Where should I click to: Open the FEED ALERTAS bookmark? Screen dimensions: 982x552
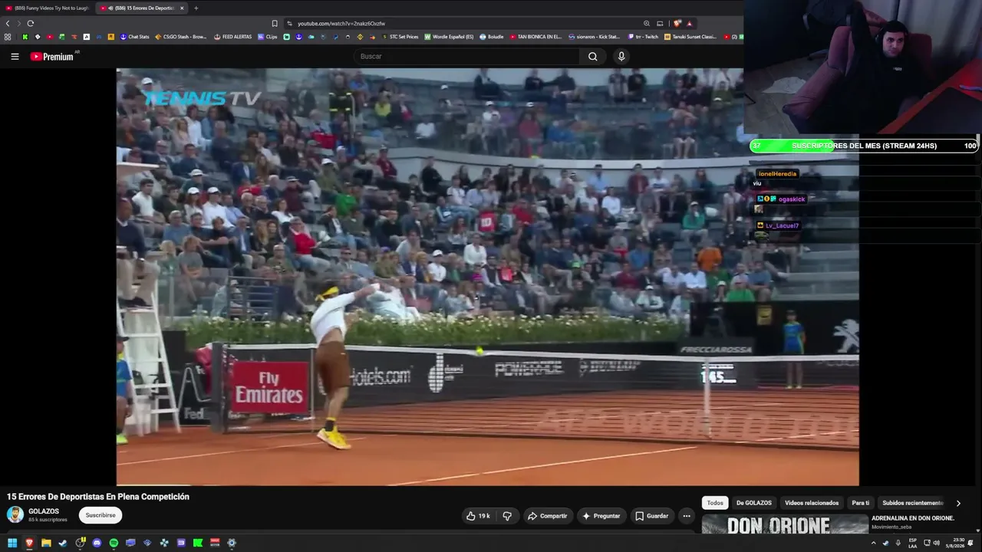[232, 37]
